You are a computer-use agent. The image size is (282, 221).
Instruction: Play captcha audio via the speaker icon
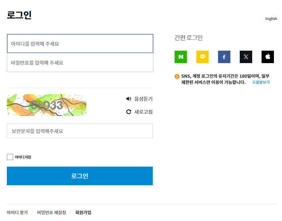click(x=129, y=99)
